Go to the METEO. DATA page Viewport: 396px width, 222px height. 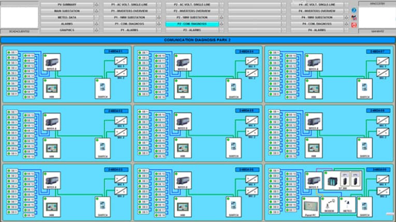[66, 17]
